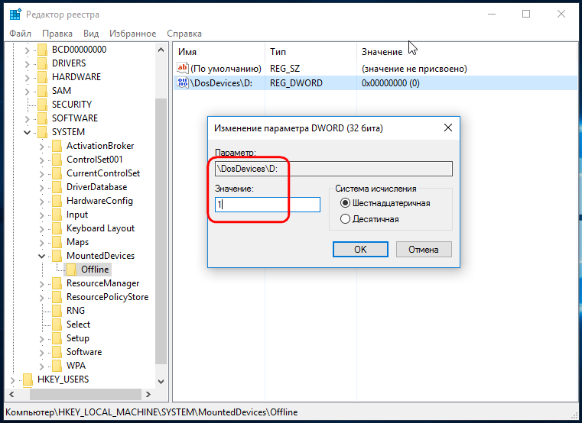
Task: Click the DriverDatabase folder icon
Action: point(57,187)
